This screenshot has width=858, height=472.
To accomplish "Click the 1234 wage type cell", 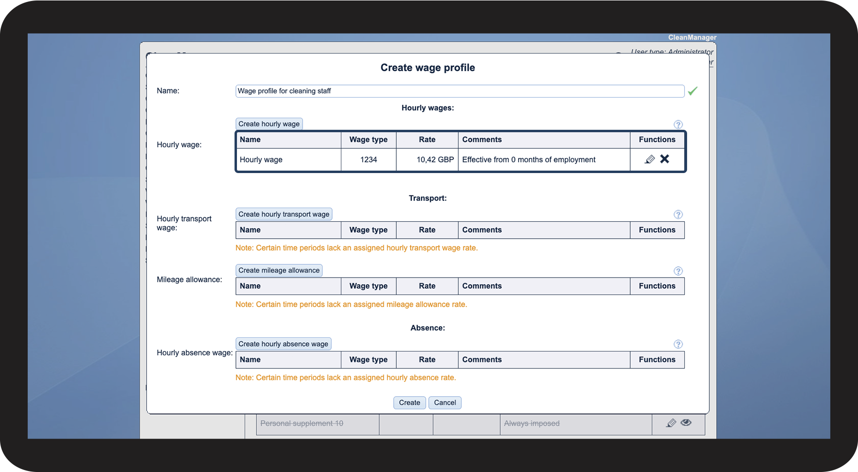I will pyautogui.click(x=369, y=159).
